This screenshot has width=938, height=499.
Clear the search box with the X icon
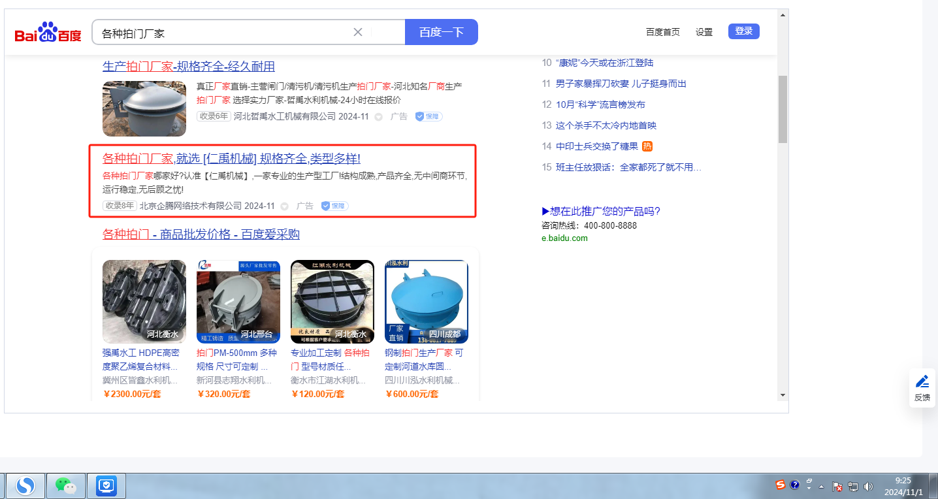358,32
